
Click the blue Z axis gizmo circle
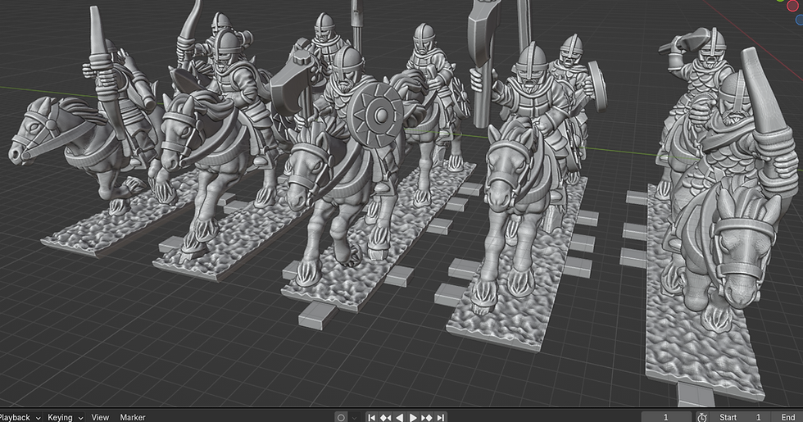pyautogui.click(x=800, y=20)
